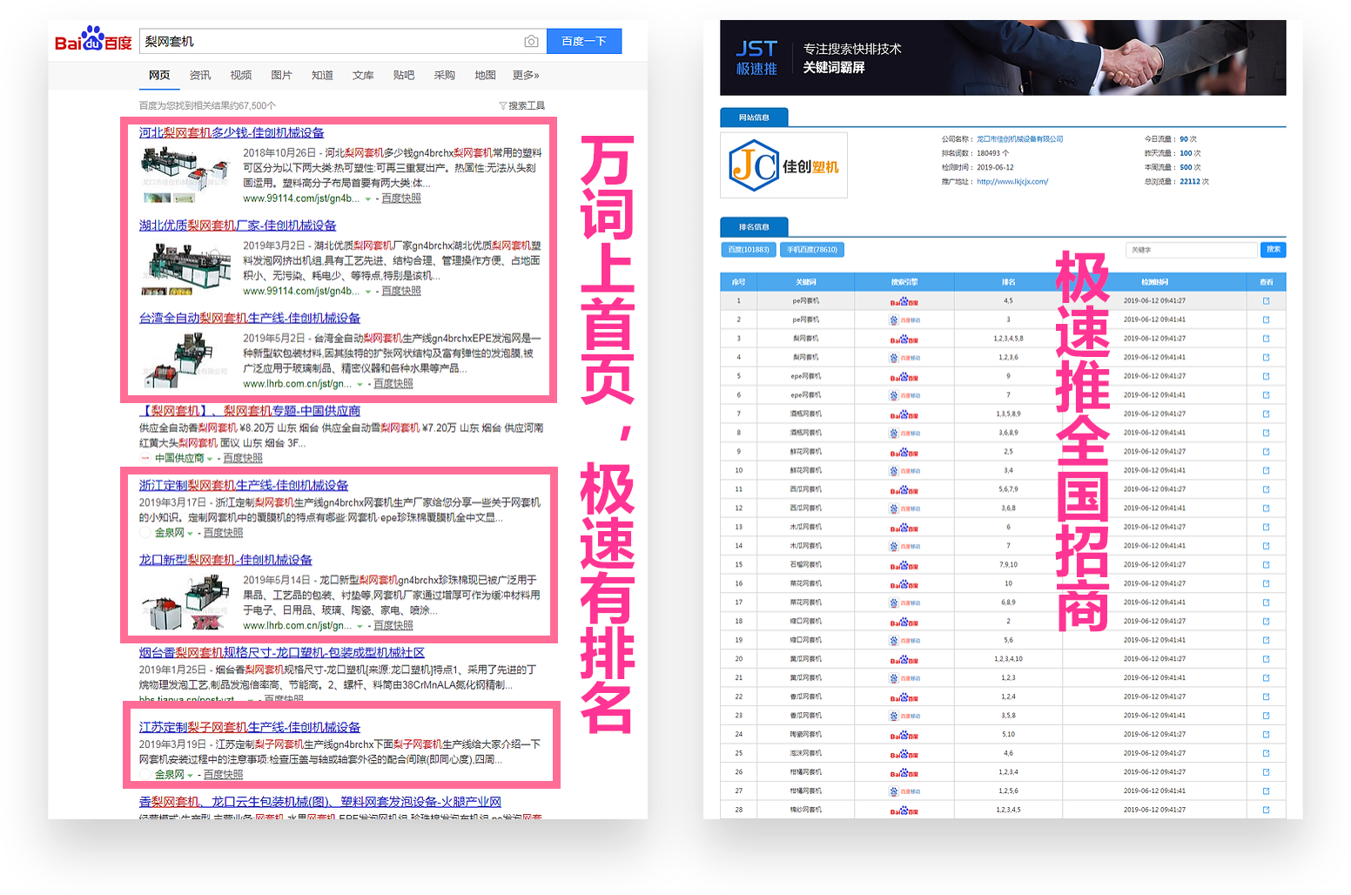Expand arrow beside 龙口新型梨网套机 result URL

(360, 626)
